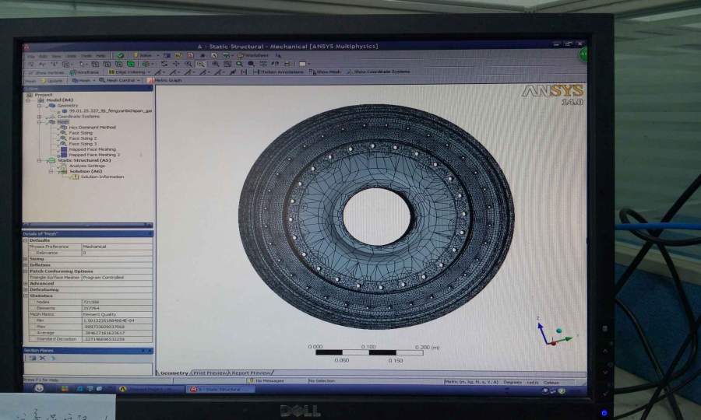Click the Delete Section Plane icon
The width and height of the screenshot is (701, 420).
tap(43, 358)
